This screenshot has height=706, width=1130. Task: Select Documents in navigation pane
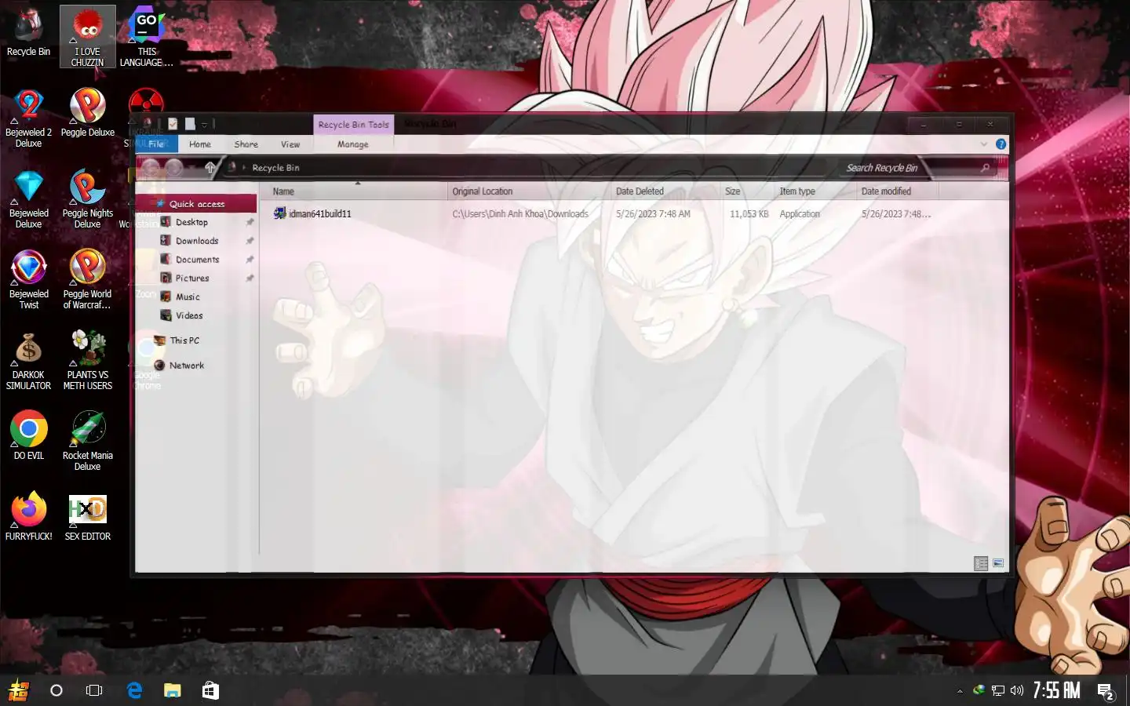197,260
